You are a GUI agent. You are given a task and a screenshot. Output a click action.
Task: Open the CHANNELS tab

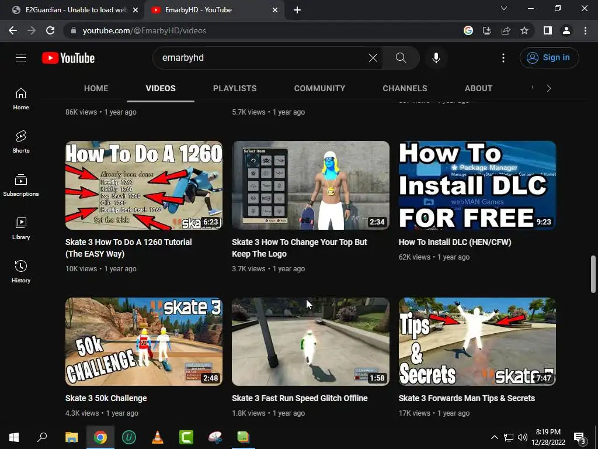click(405, 88)
